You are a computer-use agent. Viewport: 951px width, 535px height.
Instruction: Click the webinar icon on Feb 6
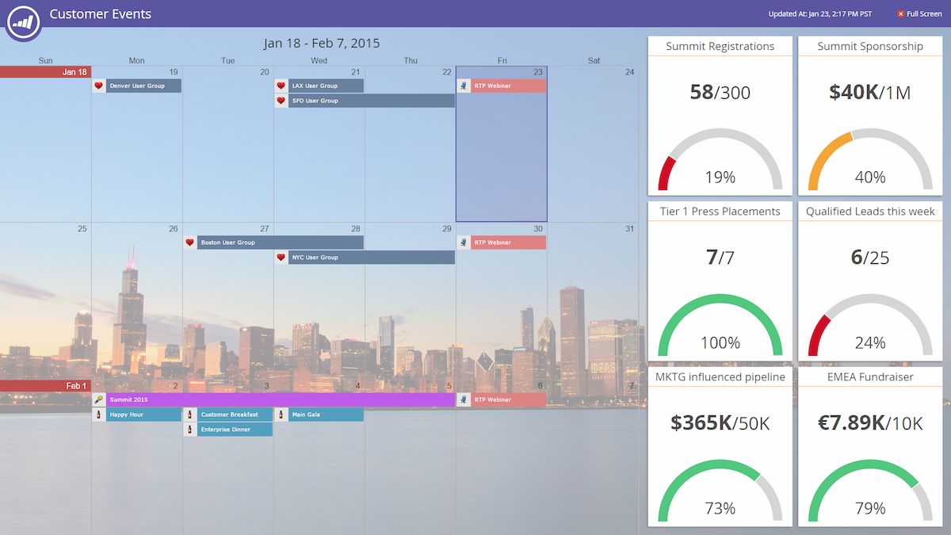coord(464,399)
